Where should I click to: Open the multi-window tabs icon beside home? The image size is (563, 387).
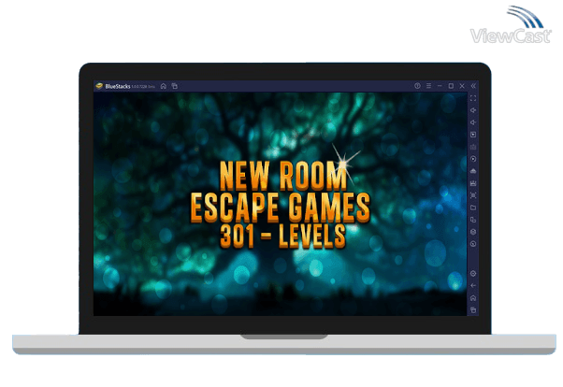pyautogui.click(x=175, y=86)
